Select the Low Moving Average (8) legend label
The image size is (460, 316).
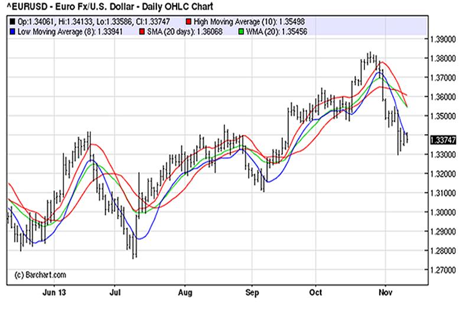point(61,30)
